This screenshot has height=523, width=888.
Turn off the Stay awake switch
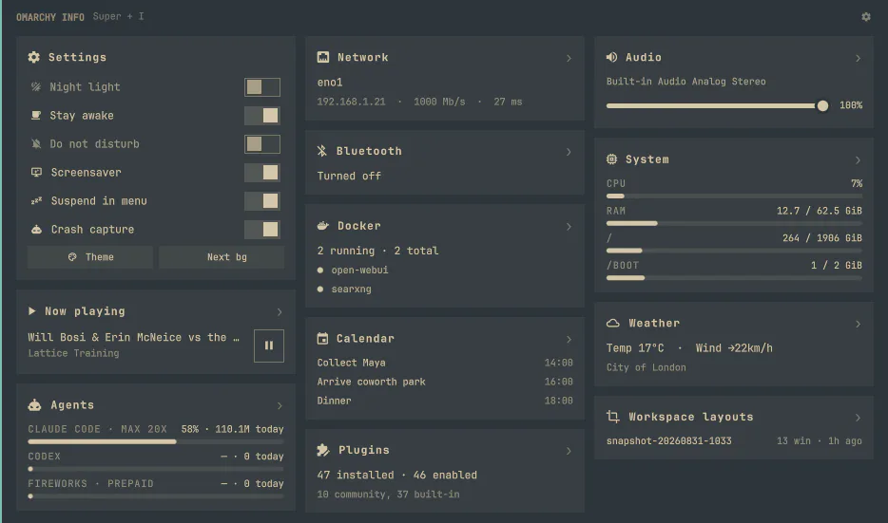click(x=262, y=116)
